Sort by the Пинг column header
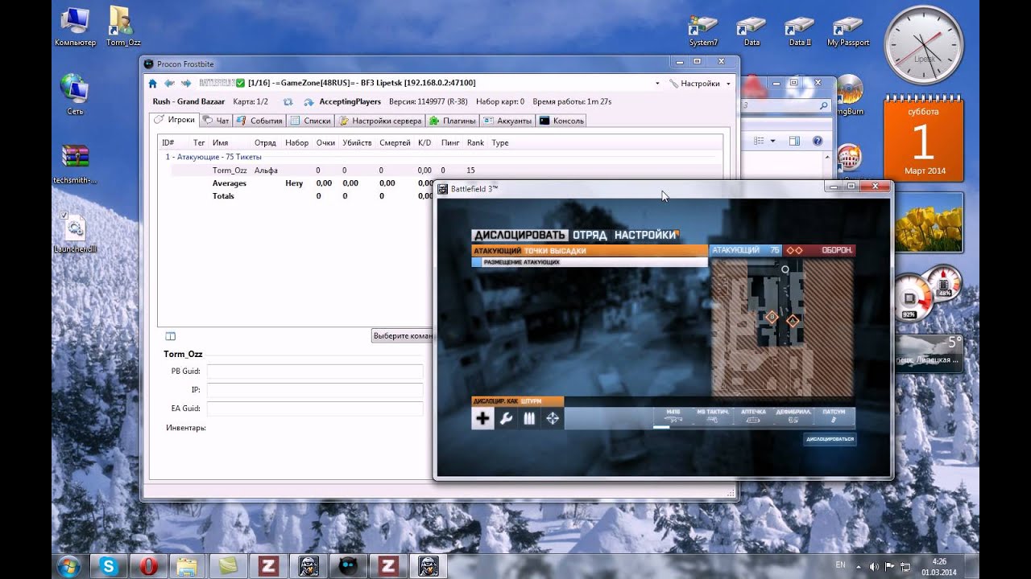Image resolution: width=1031 pixels, height=579 pixels. pos(450,142)
